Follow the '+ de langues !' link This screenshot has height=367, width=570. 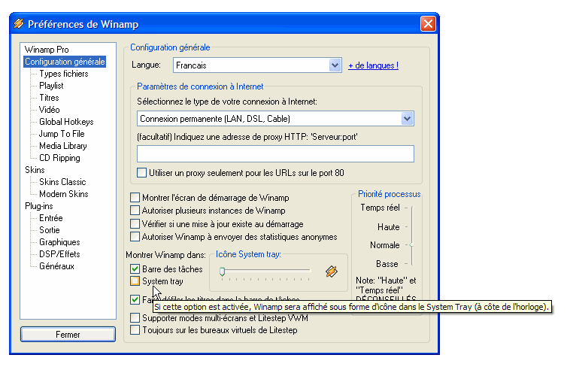(x=373, y=65)
